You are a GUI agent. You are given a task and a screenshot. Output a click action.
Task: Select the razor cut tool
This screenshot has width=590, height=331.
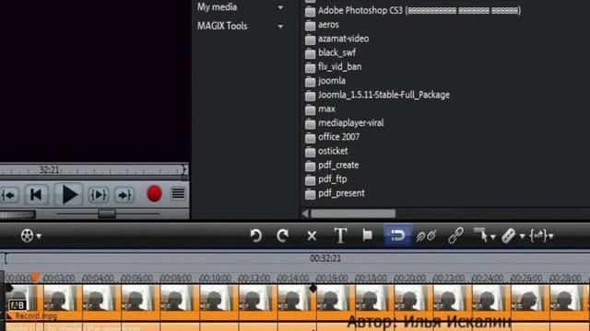tap(509, 236)
